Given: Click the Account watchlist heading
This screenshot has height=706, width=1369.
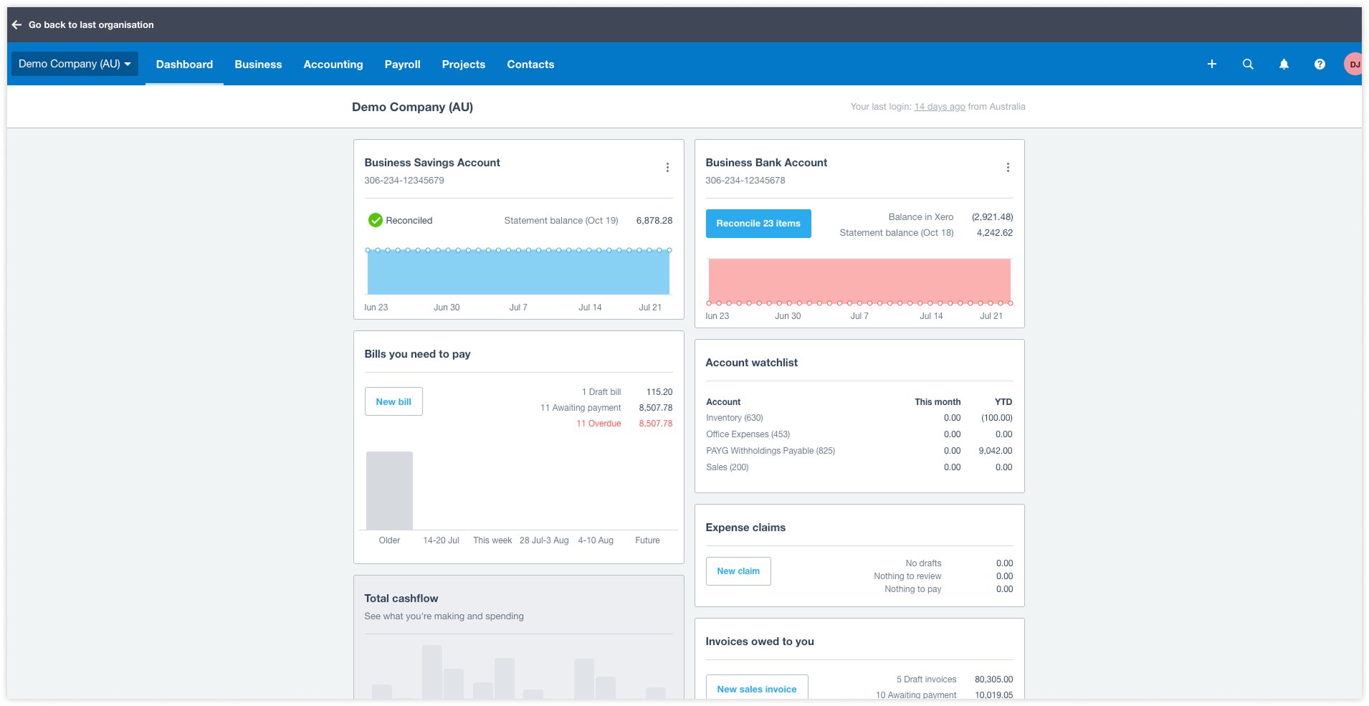Looking at the screenshot, I should click(751, 363).
